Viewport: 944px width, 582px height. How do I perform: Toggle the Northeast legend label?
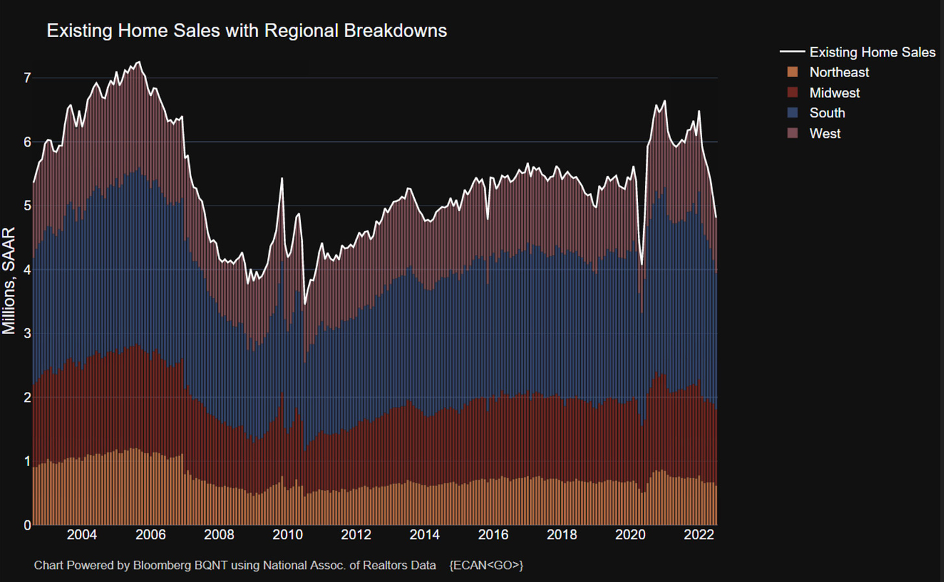pos(839,72)
